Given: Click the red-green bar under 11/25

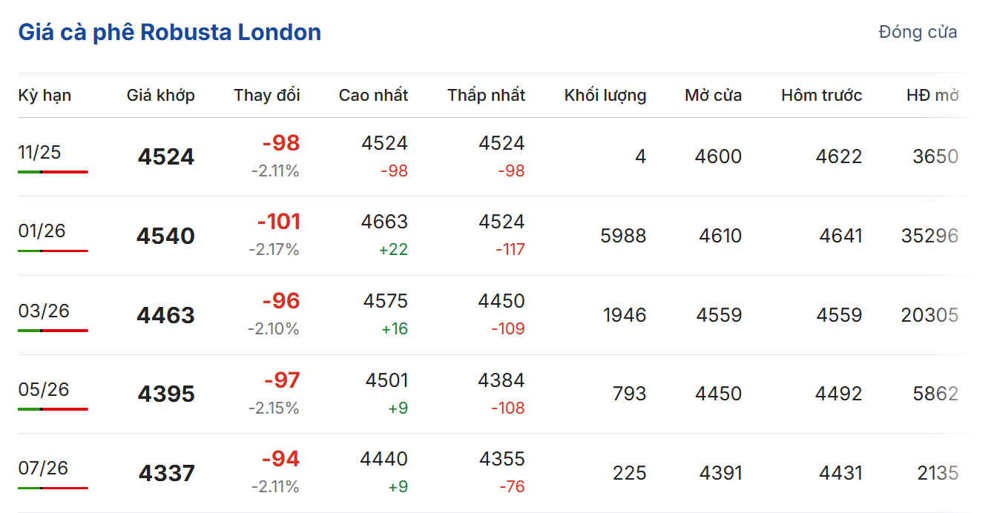Looking at the screenshot, I should [x=53, y=172].
